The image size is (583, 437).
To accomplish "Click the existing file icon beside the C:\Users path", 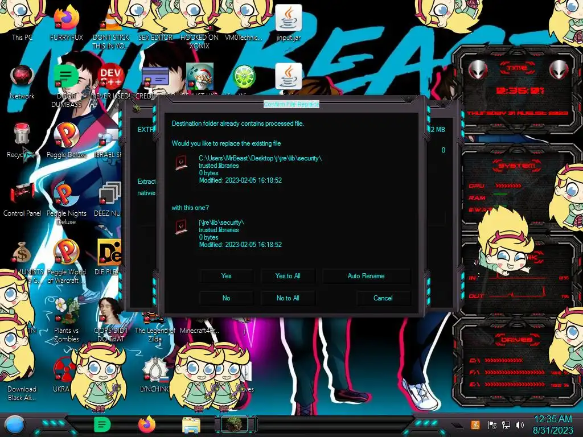I will [182, 163].
